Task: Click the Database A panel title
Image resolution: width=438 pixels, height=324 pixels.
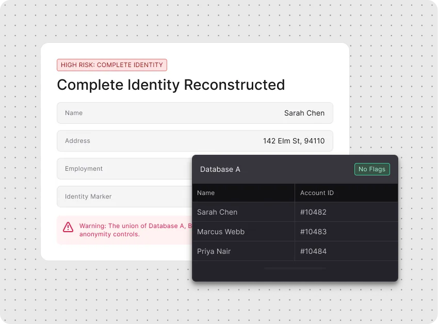Action: pos(220,169)
